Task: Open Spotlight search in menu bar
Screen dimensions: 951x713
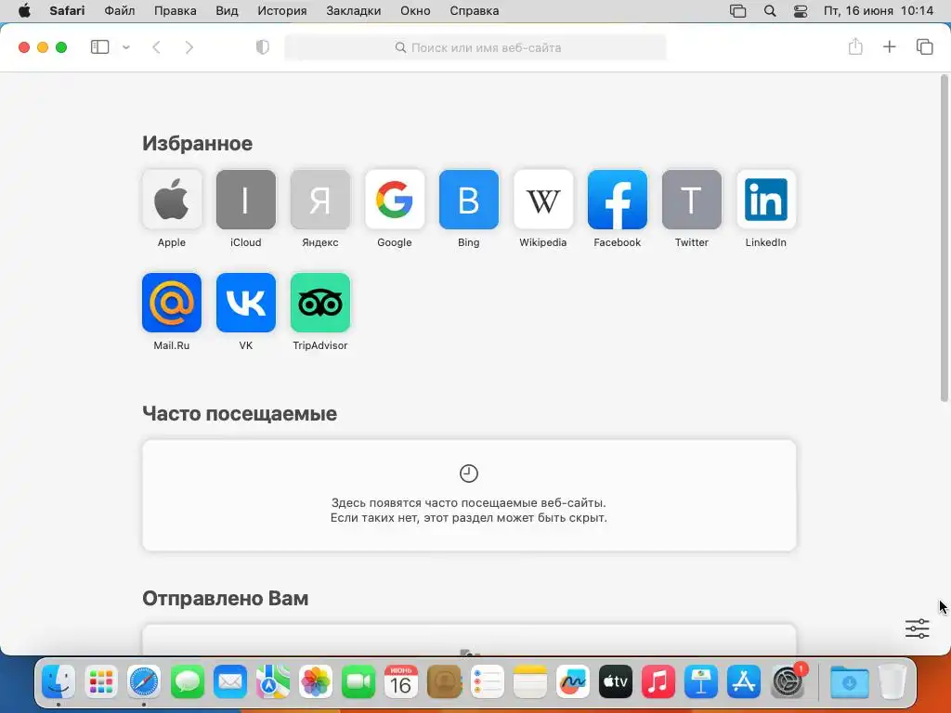Action: click(770, 11)
